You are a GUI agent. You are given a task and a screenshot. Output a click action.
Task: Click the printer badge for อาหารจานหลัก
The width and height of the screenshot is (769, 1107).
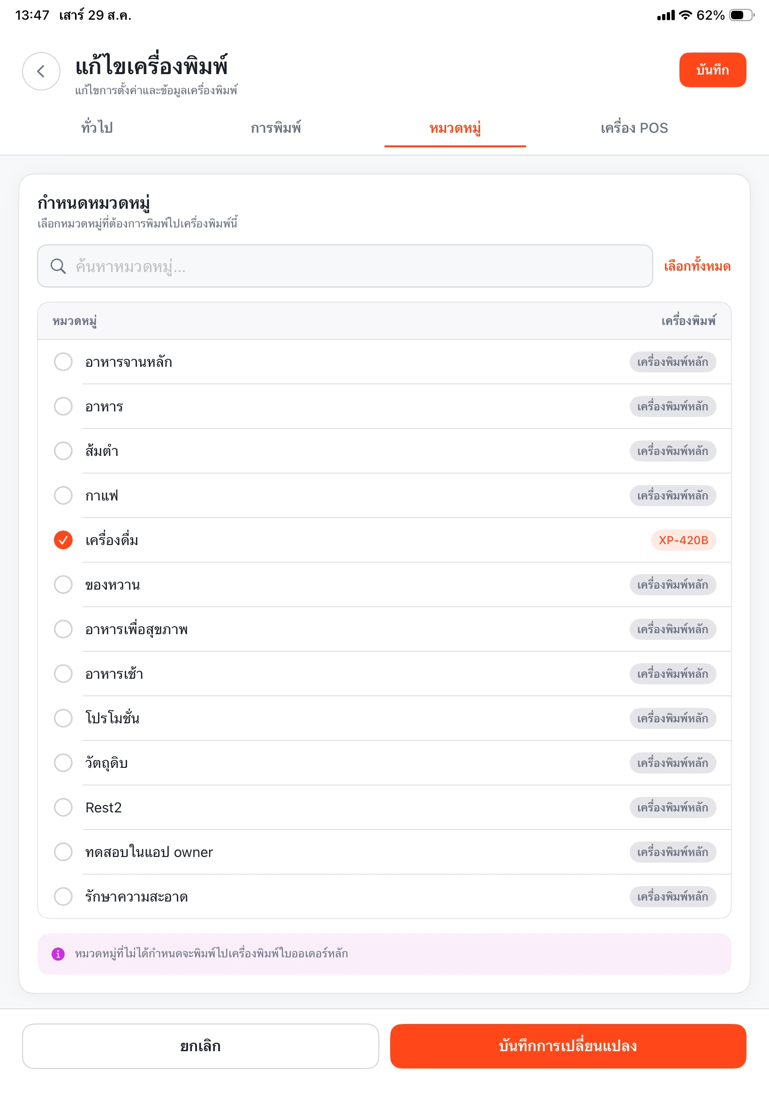click(672, 362)
